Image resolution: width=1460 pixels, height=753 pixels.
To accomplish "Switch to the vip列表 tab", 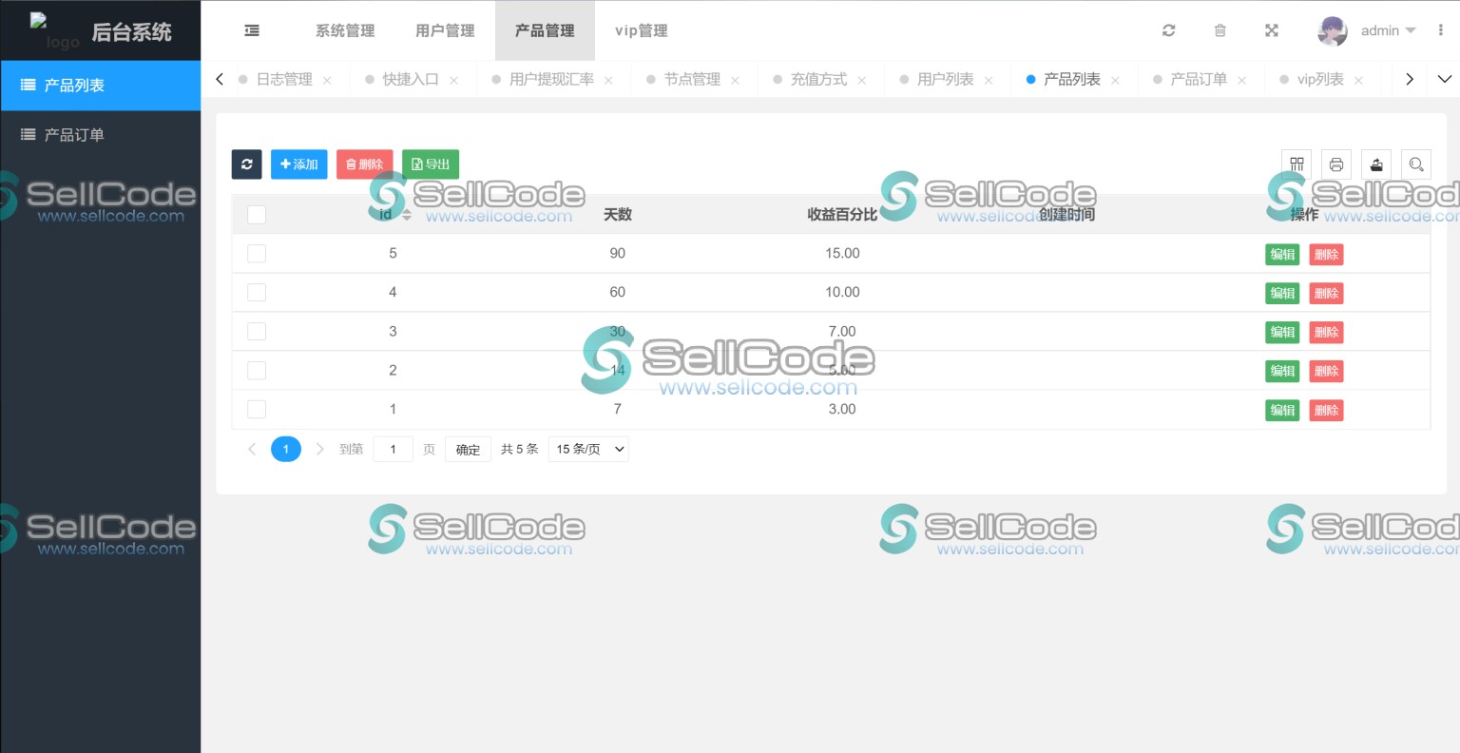I will tap(1320, 80).
